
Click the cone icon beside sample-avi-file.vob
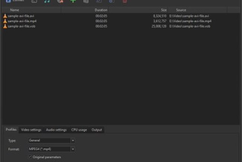(5, 26)
